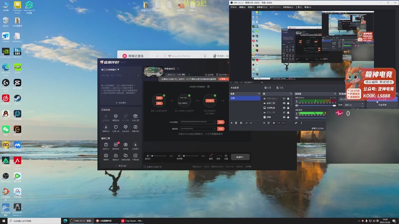Click 开始录制 button in OBS controls
The height and width of the screenshot is (224, 399).
[x=382, y=105]
